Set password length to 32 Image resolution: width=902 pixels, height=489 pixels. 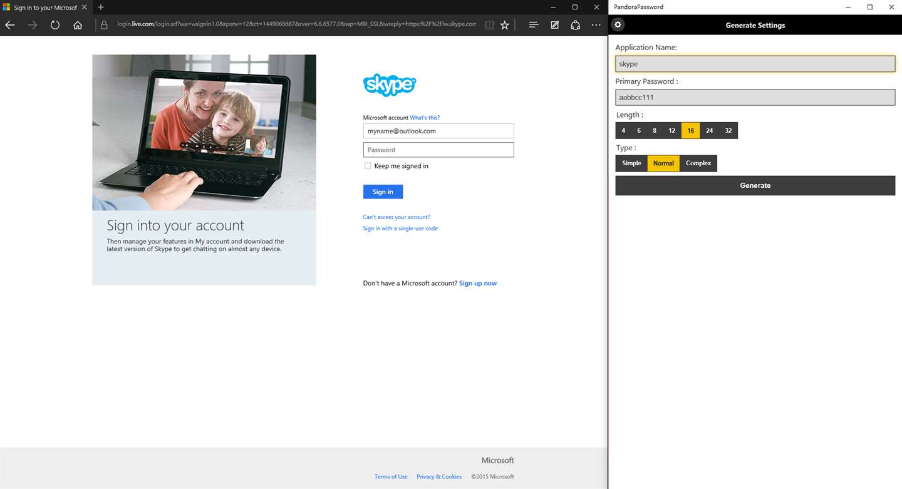(728, 130)
